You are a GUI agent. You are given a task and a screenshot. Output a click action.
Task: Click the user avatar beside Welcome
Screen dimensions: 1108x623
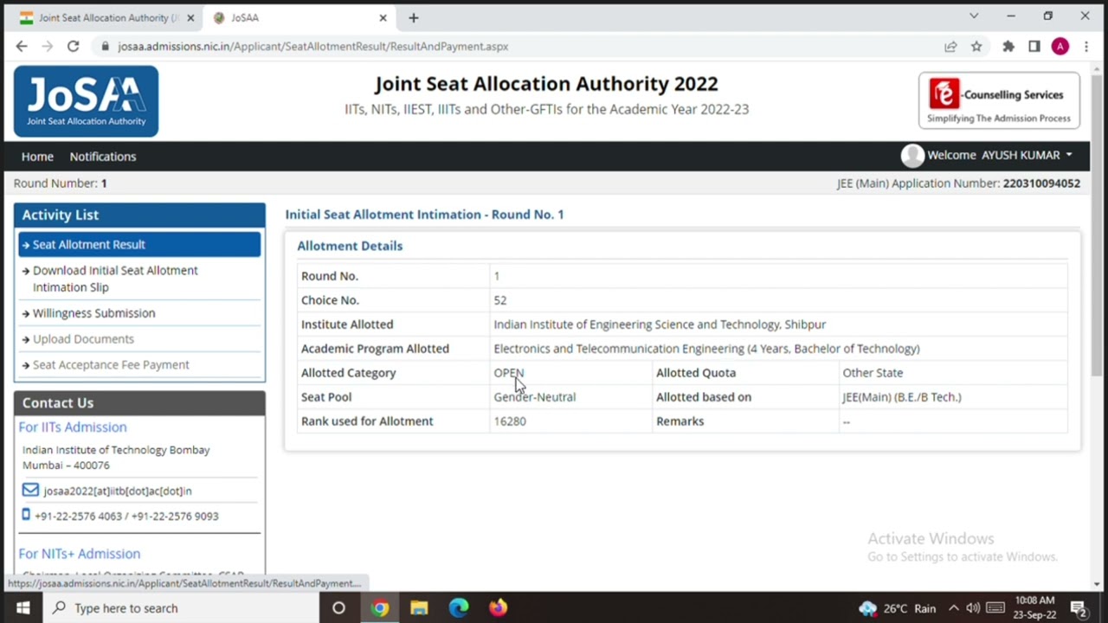pyautogui.click(x=912, y=156)
